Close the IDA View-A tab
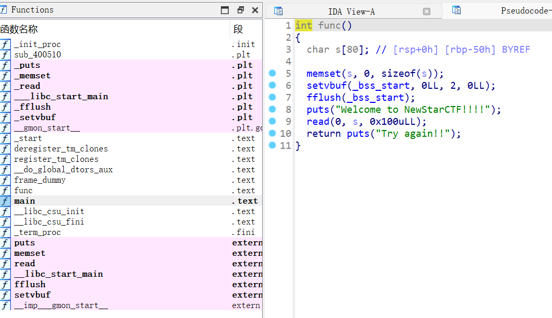Viewport: 552px width, 318px height. pos(427,11)
